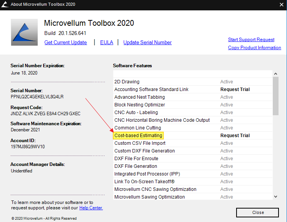The height and width of the screenshot is (222, 287).
Task: Click the scroll up arrow in features list
Action: (275, 74)
